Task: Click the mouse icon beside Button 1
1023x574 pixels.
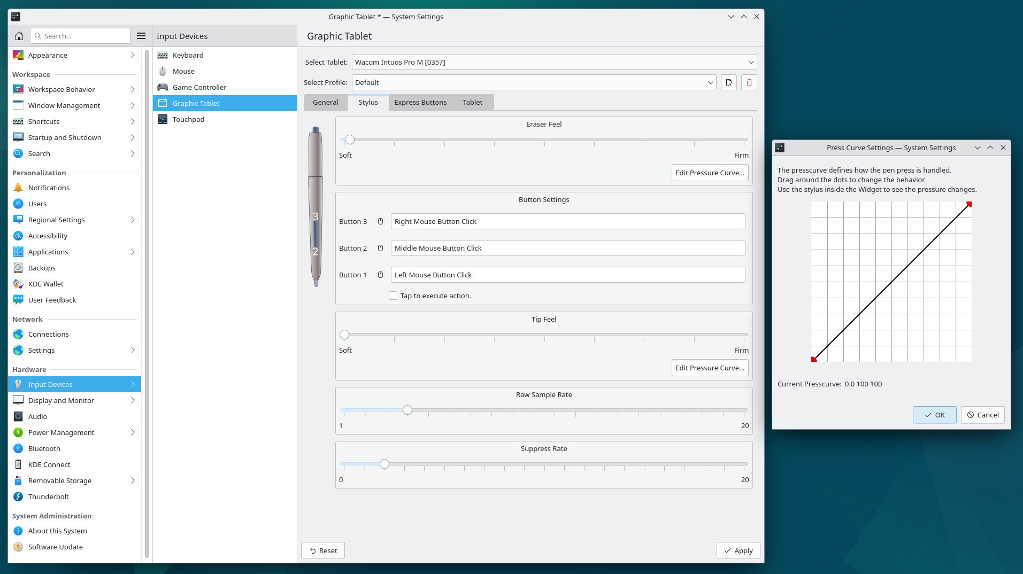Action: [x=380, y=275]
